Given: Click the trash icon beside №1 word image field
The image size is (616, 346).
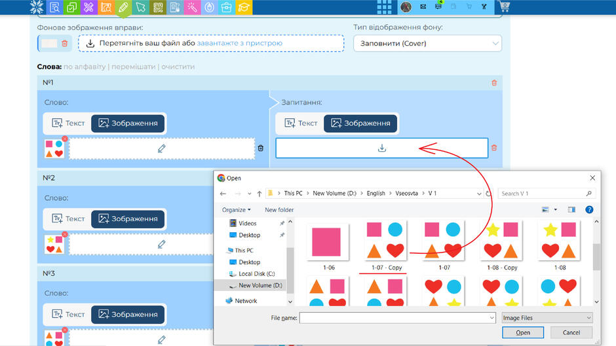Looking at the screenshot, I should tap(260, 148).
